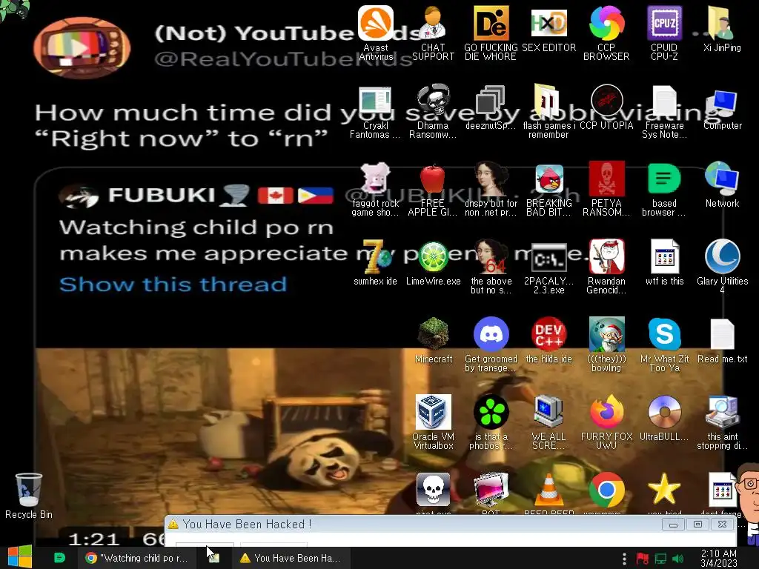Launch the VLC traffic cone icon
759x569 pixels.
548,490
